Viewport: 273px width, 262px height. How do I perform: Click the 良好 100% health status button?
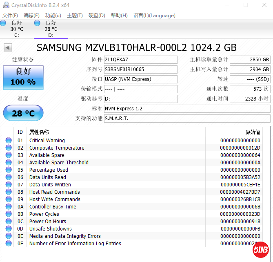(x=23, y=77)
